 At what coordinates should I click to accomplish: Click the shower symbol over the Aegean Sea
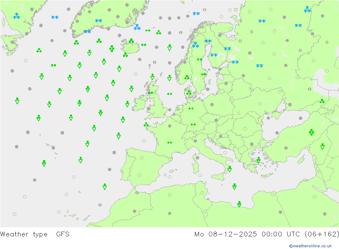(259, 160)
